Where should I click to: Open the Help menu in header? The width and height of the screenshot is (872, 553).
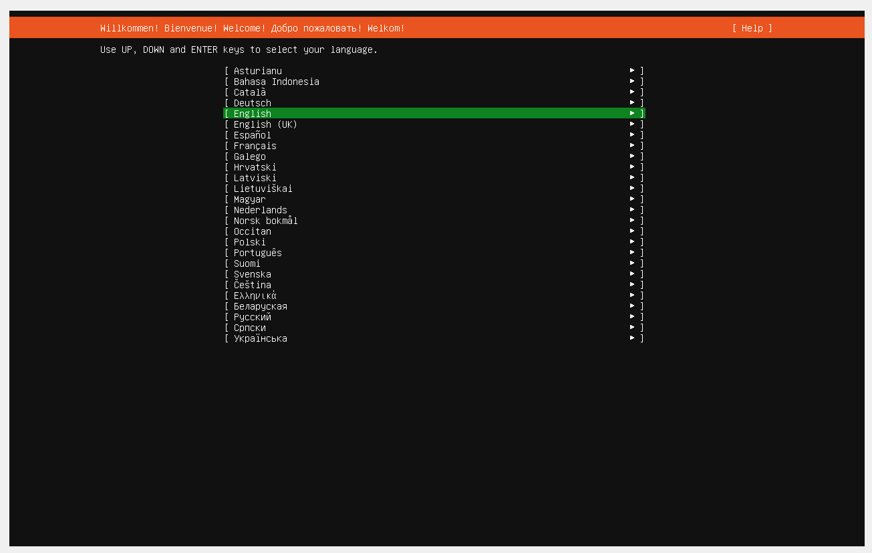click(x=752, y=28)
